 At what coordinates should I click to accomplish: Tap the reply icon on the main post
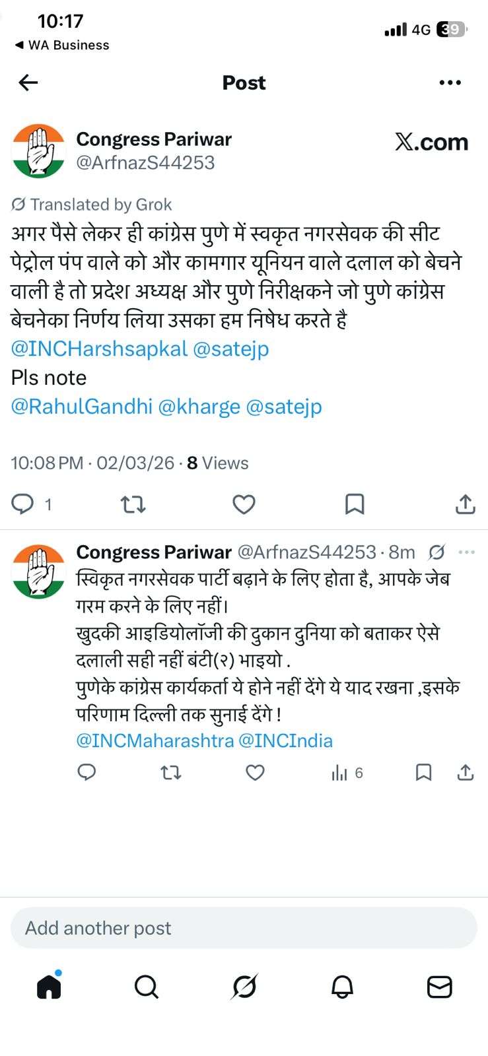tap(23, 504)
